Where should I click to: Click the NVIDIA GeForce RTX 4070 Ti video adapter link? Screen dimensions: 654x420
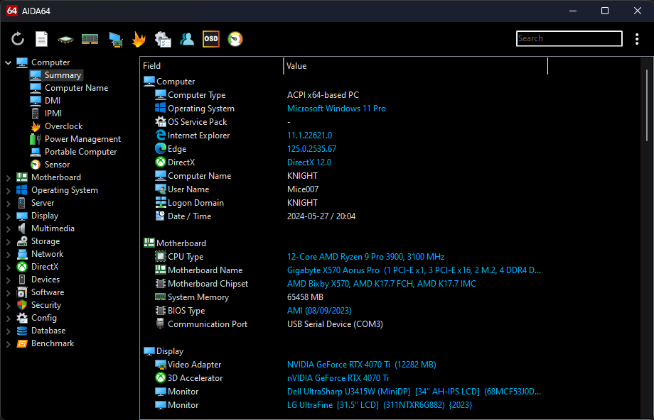click(x=338, y=365)
